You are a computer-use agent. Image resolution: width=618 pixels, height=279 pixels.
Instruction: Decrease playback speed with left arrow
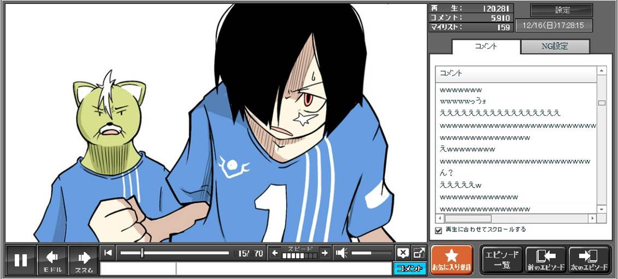(275, 253)
